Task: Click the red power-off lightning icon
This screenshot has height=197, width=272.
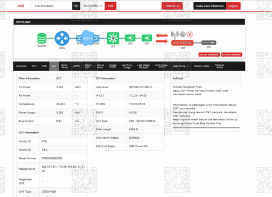Action: tap(190, 34)
